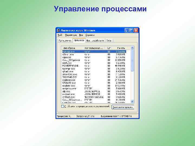Click the Процессов count in status bar
The height and width of the screenshot is (146, 195).
click(64, 116)
